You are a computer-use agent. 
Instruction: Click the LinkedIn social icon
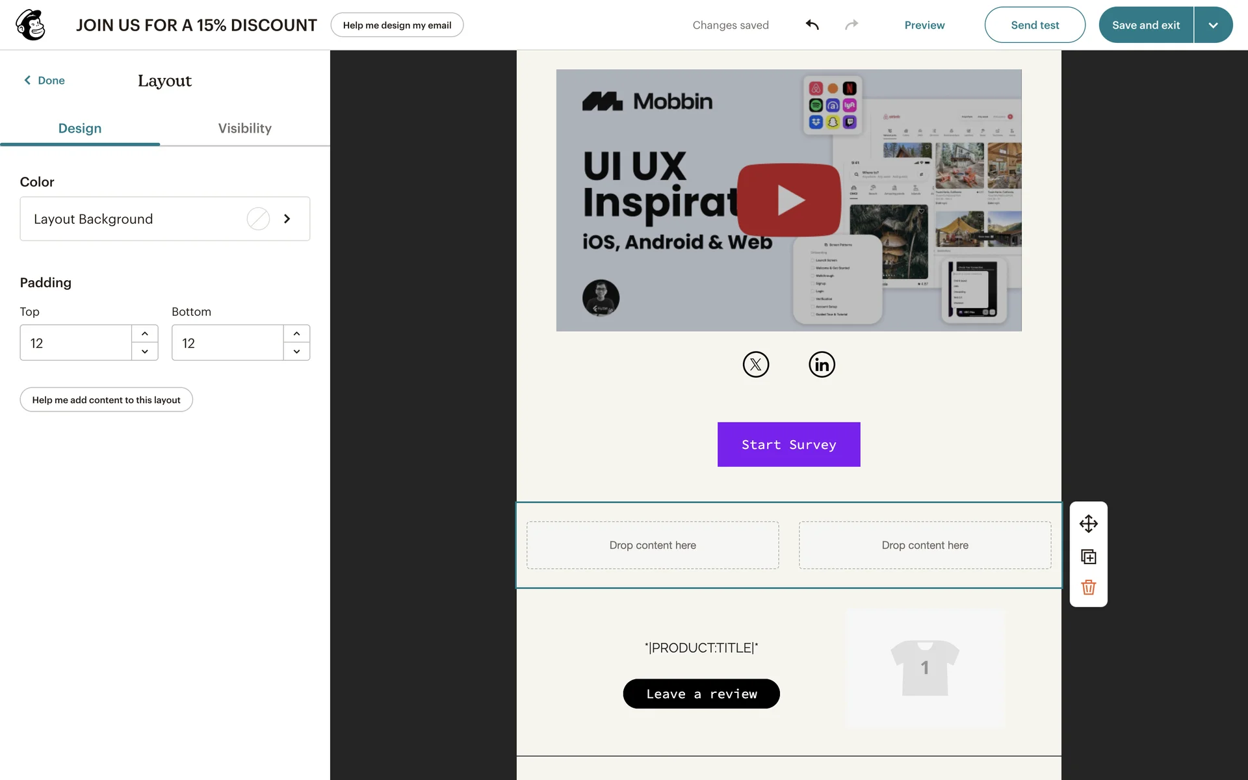click(822, 365)
